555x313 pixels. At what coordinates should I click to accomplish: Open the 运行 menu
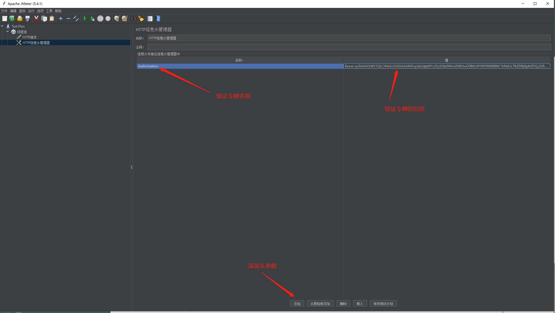31,11
